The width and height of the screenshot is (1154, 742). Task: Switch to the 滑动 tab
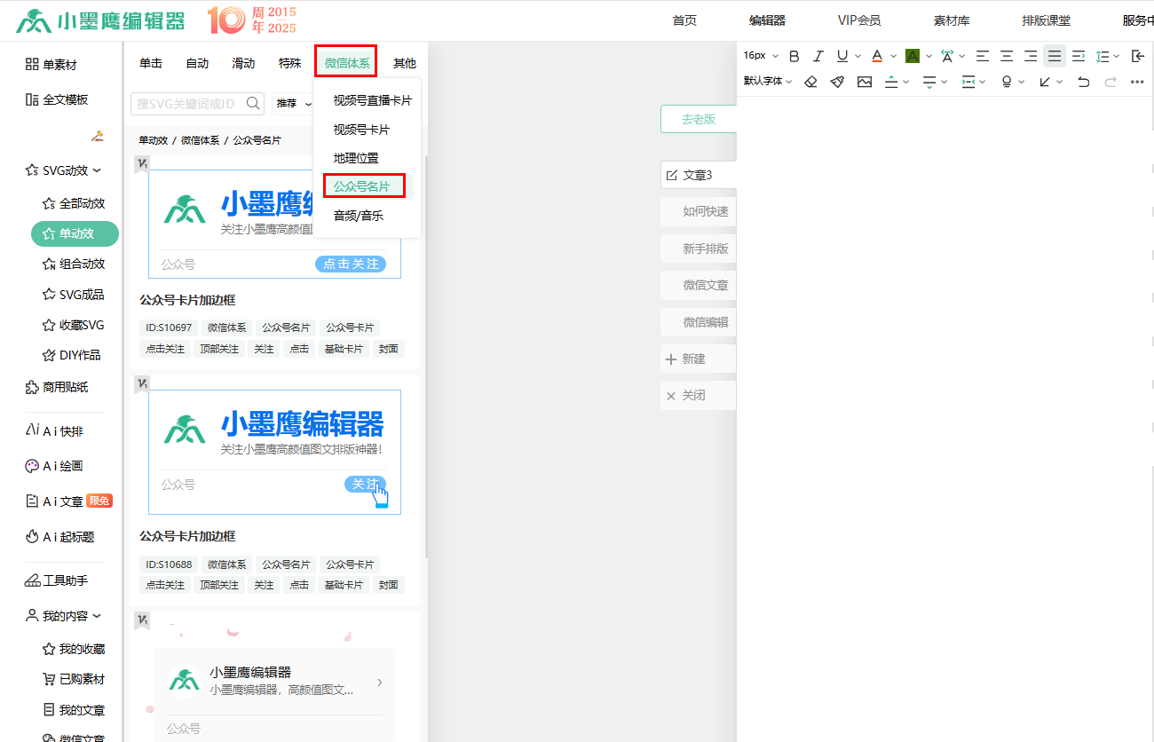point(243,63)
